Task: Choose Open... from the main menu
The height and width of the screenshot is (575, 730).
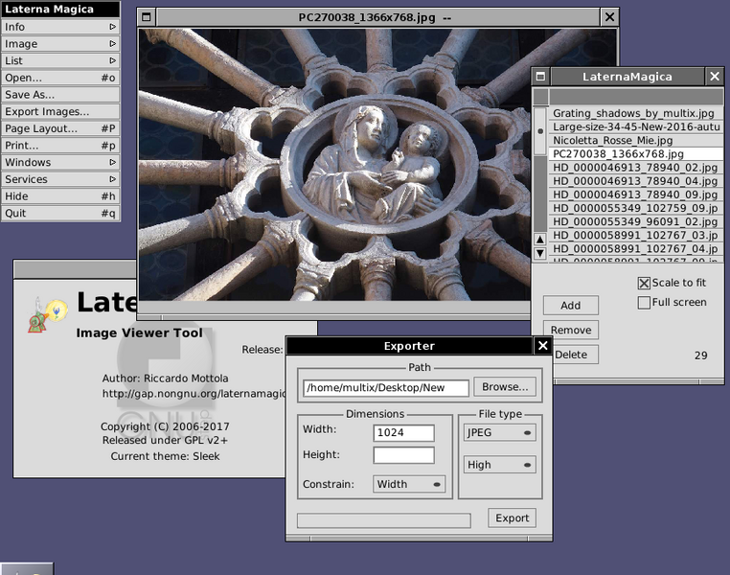Action: point(60,78)
